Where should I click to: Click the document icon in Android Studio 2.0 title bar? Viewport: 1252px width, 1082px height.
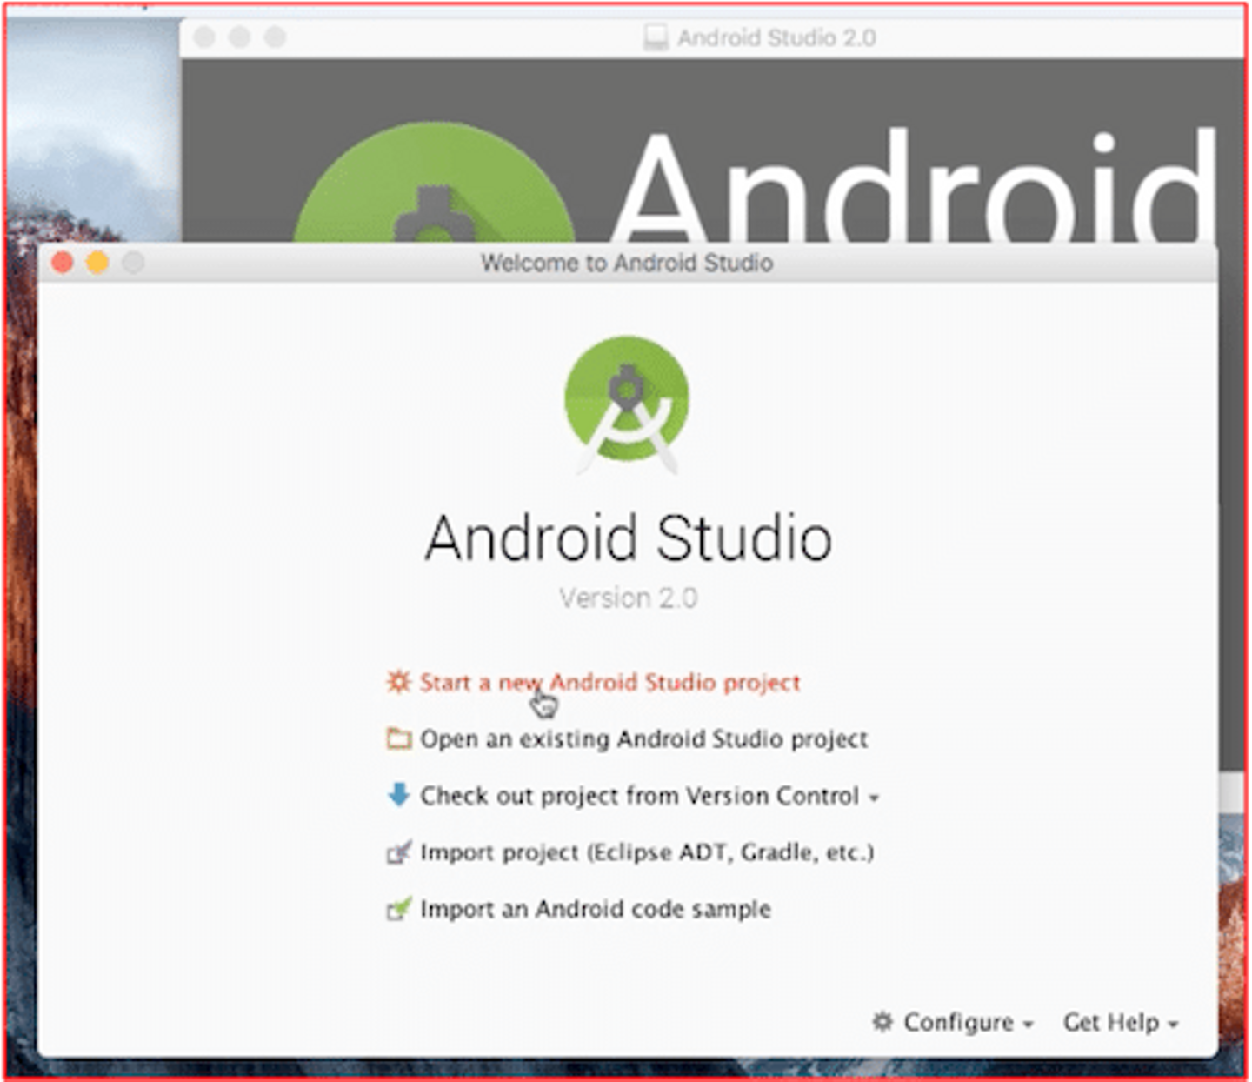point(656,37)
